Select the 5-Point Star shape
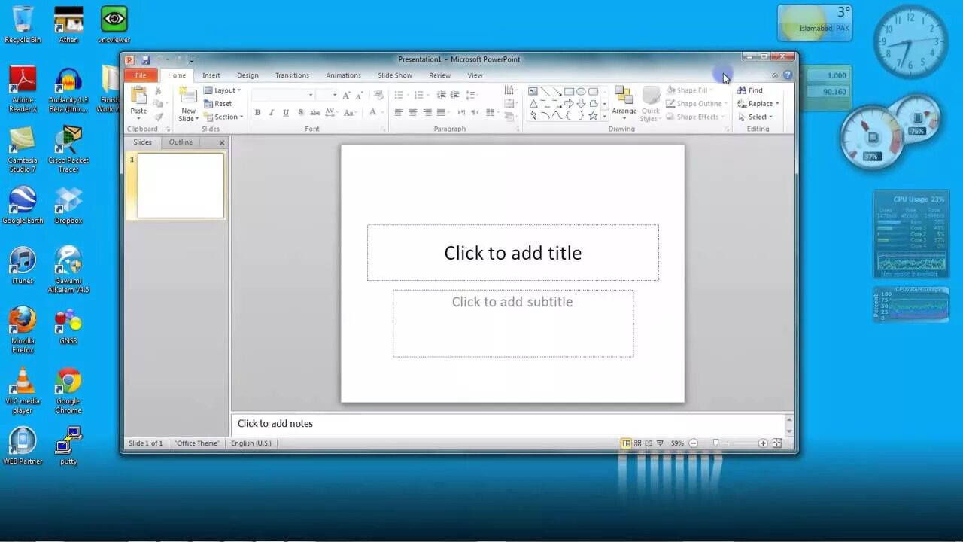This screenshot has height=542, width=963. pyautogui.click(x=593, y=115)
